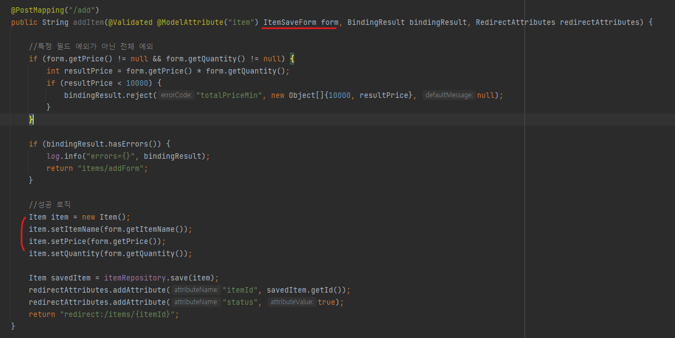Viewport: 675px width, 338px height.
Task: Click the reject method call
Action: 139,95
